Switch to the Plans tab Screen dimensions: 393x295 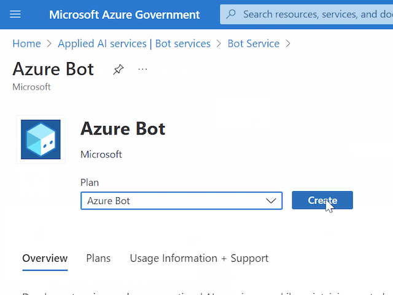[x=98, y=258]
